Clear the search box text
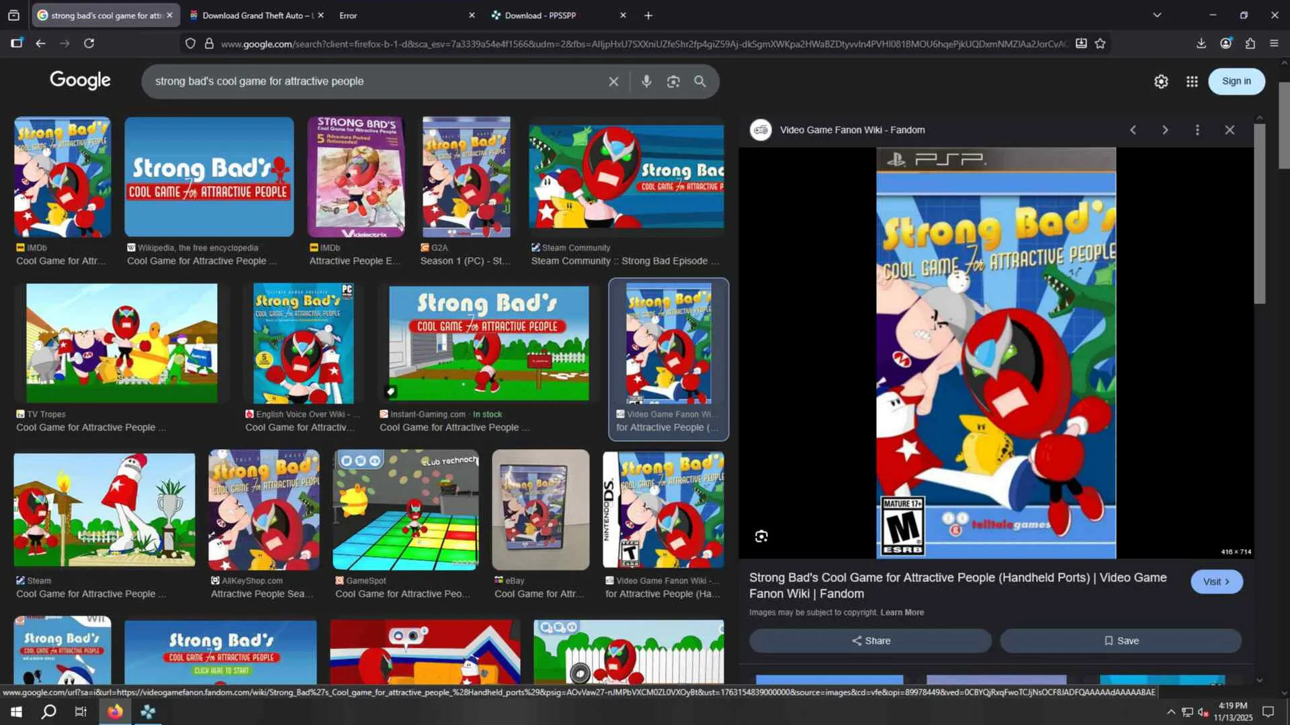This screenshot has height=725, width=1290. pos(613,81)
